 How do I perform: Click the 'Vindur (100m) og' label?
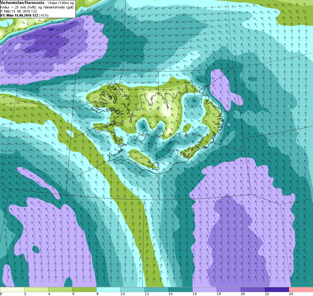[x=60, y=3]
